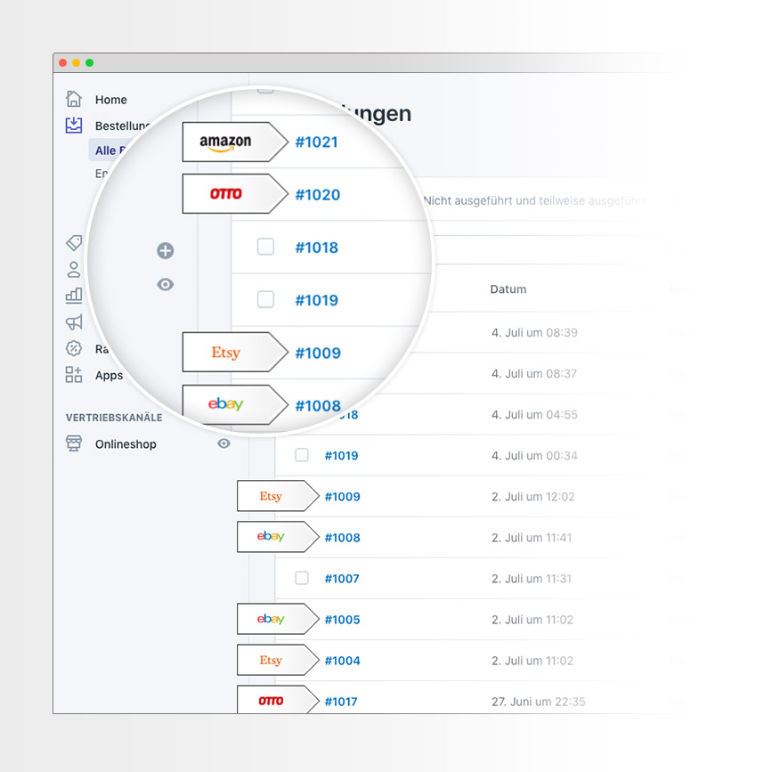Click the date '27. Juni um 22:35'

[x=538, y=702]
